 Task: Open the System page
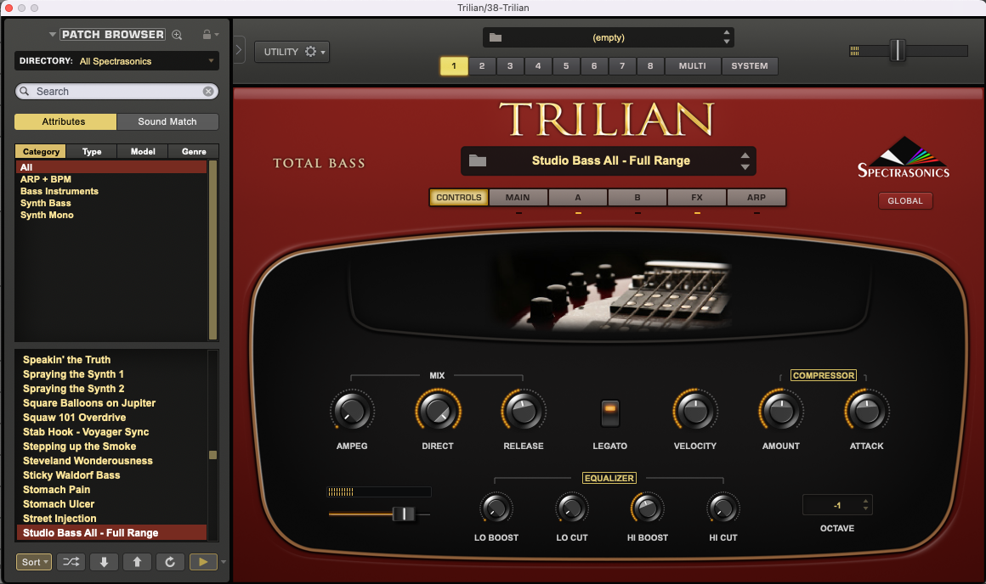coord(750,66)
